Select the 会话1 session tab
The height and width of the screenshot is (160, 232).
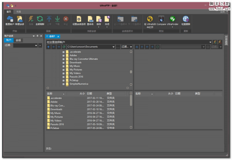click(52, 36)
